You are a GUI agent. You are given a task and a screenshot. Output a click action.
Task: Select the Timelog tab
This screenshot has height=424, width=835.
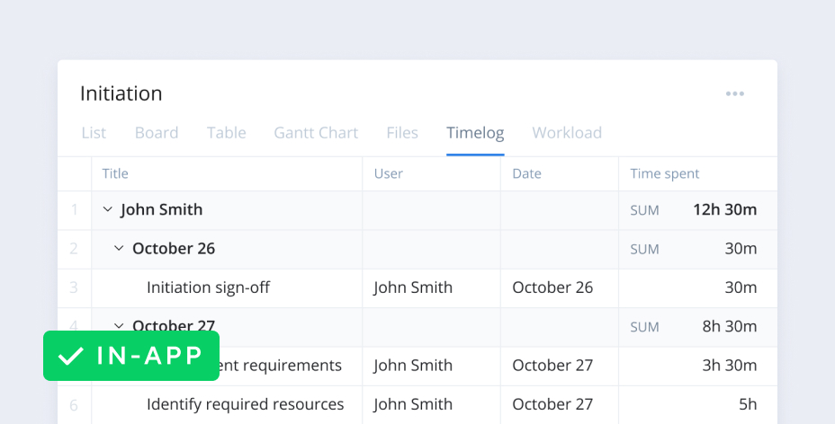(475, 133)
